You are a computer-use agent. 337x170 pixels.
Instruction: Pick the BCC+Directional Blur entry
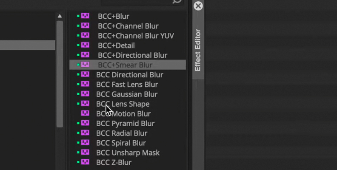point(133,55)
